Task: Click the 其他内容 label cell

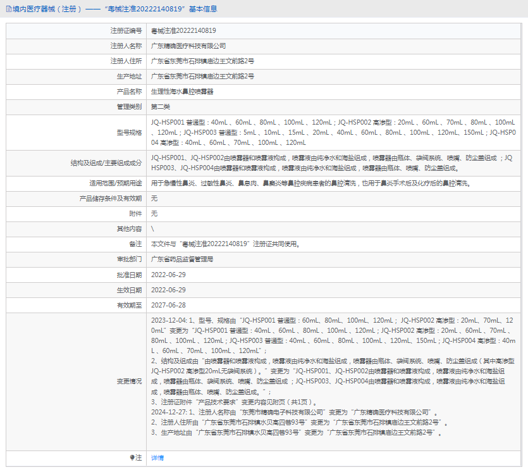Action: pos(76,229)
